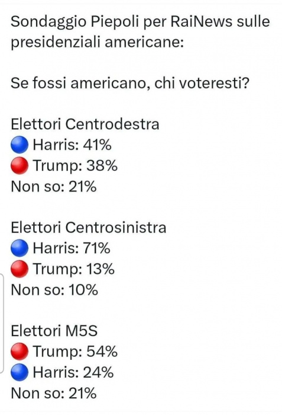The height and width of the screenshot is (415, 282).
Task: Click the blue circle beside Harris 24%
Action: click(20, 372)
